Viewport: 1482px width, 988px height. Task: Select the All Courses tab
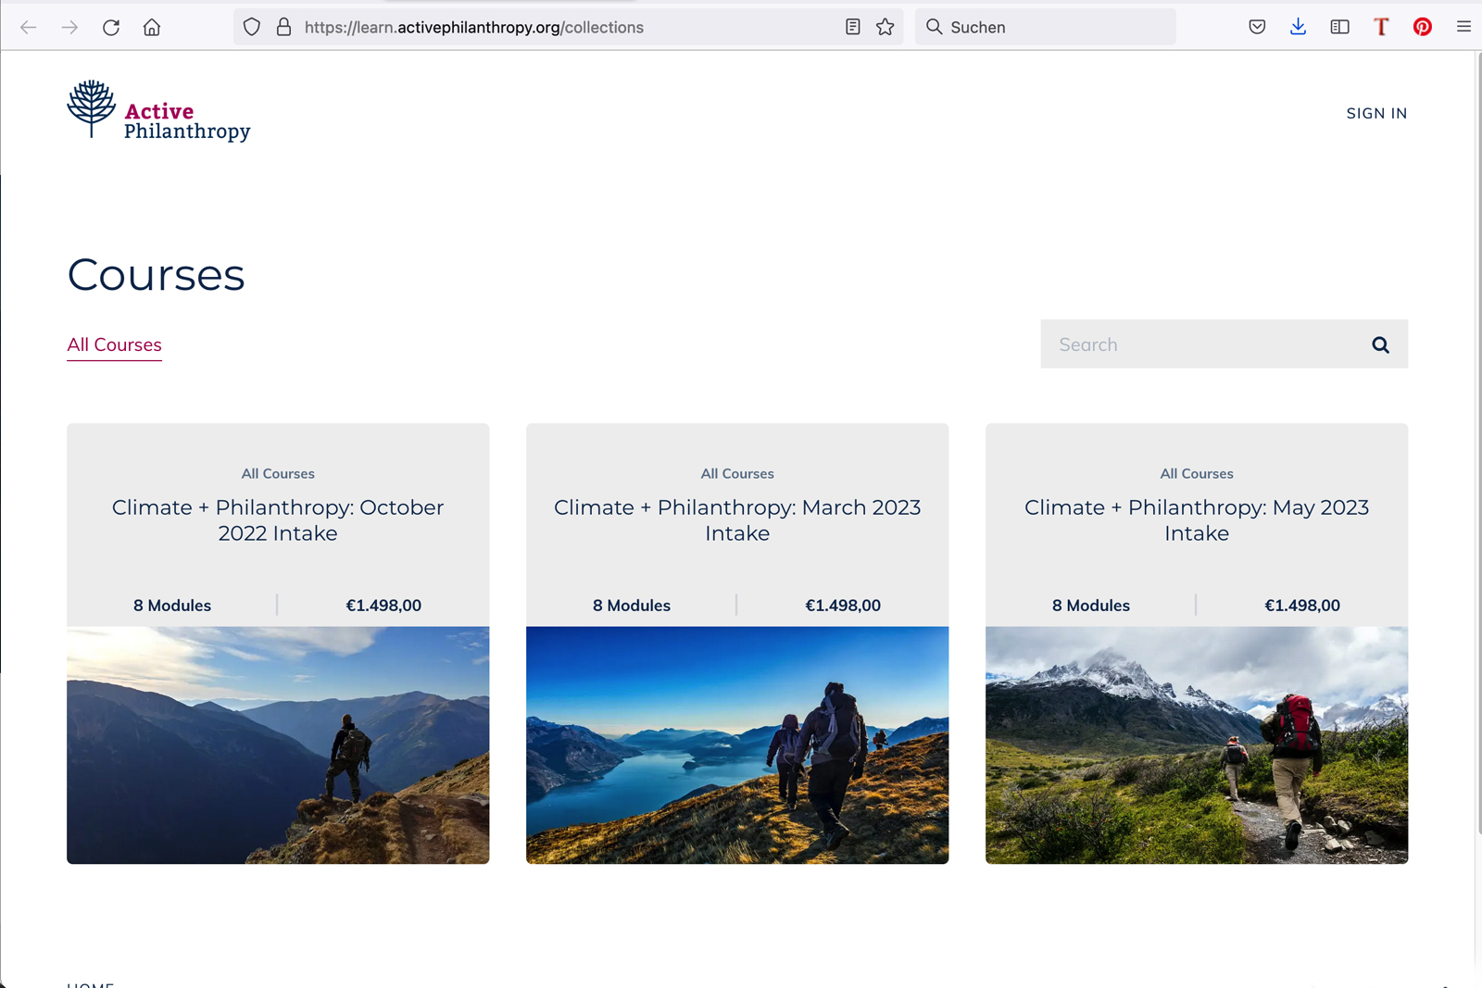(114, 344)
